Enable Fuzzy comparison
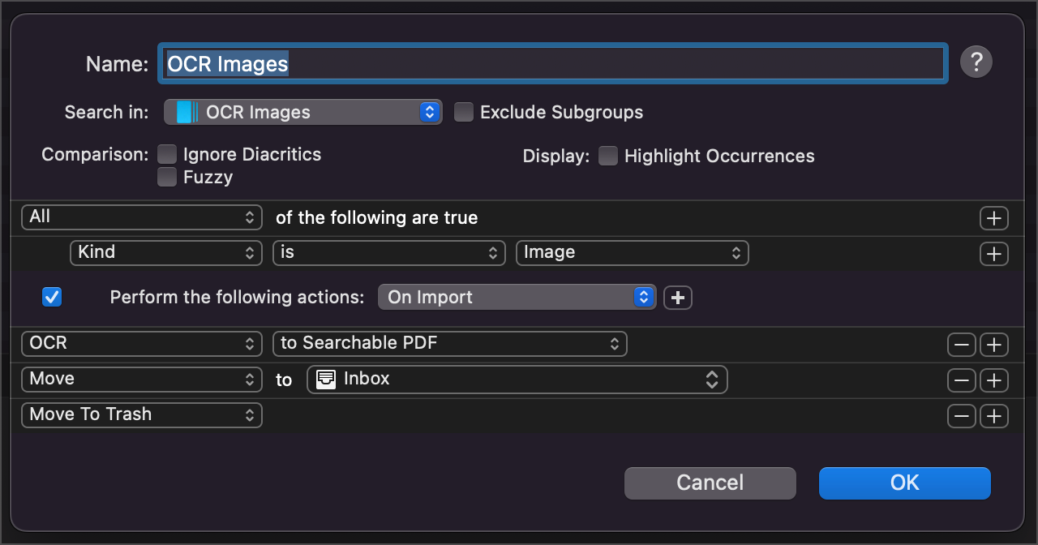The height and width of the screenshot is (545, 1038). (167, 177)
